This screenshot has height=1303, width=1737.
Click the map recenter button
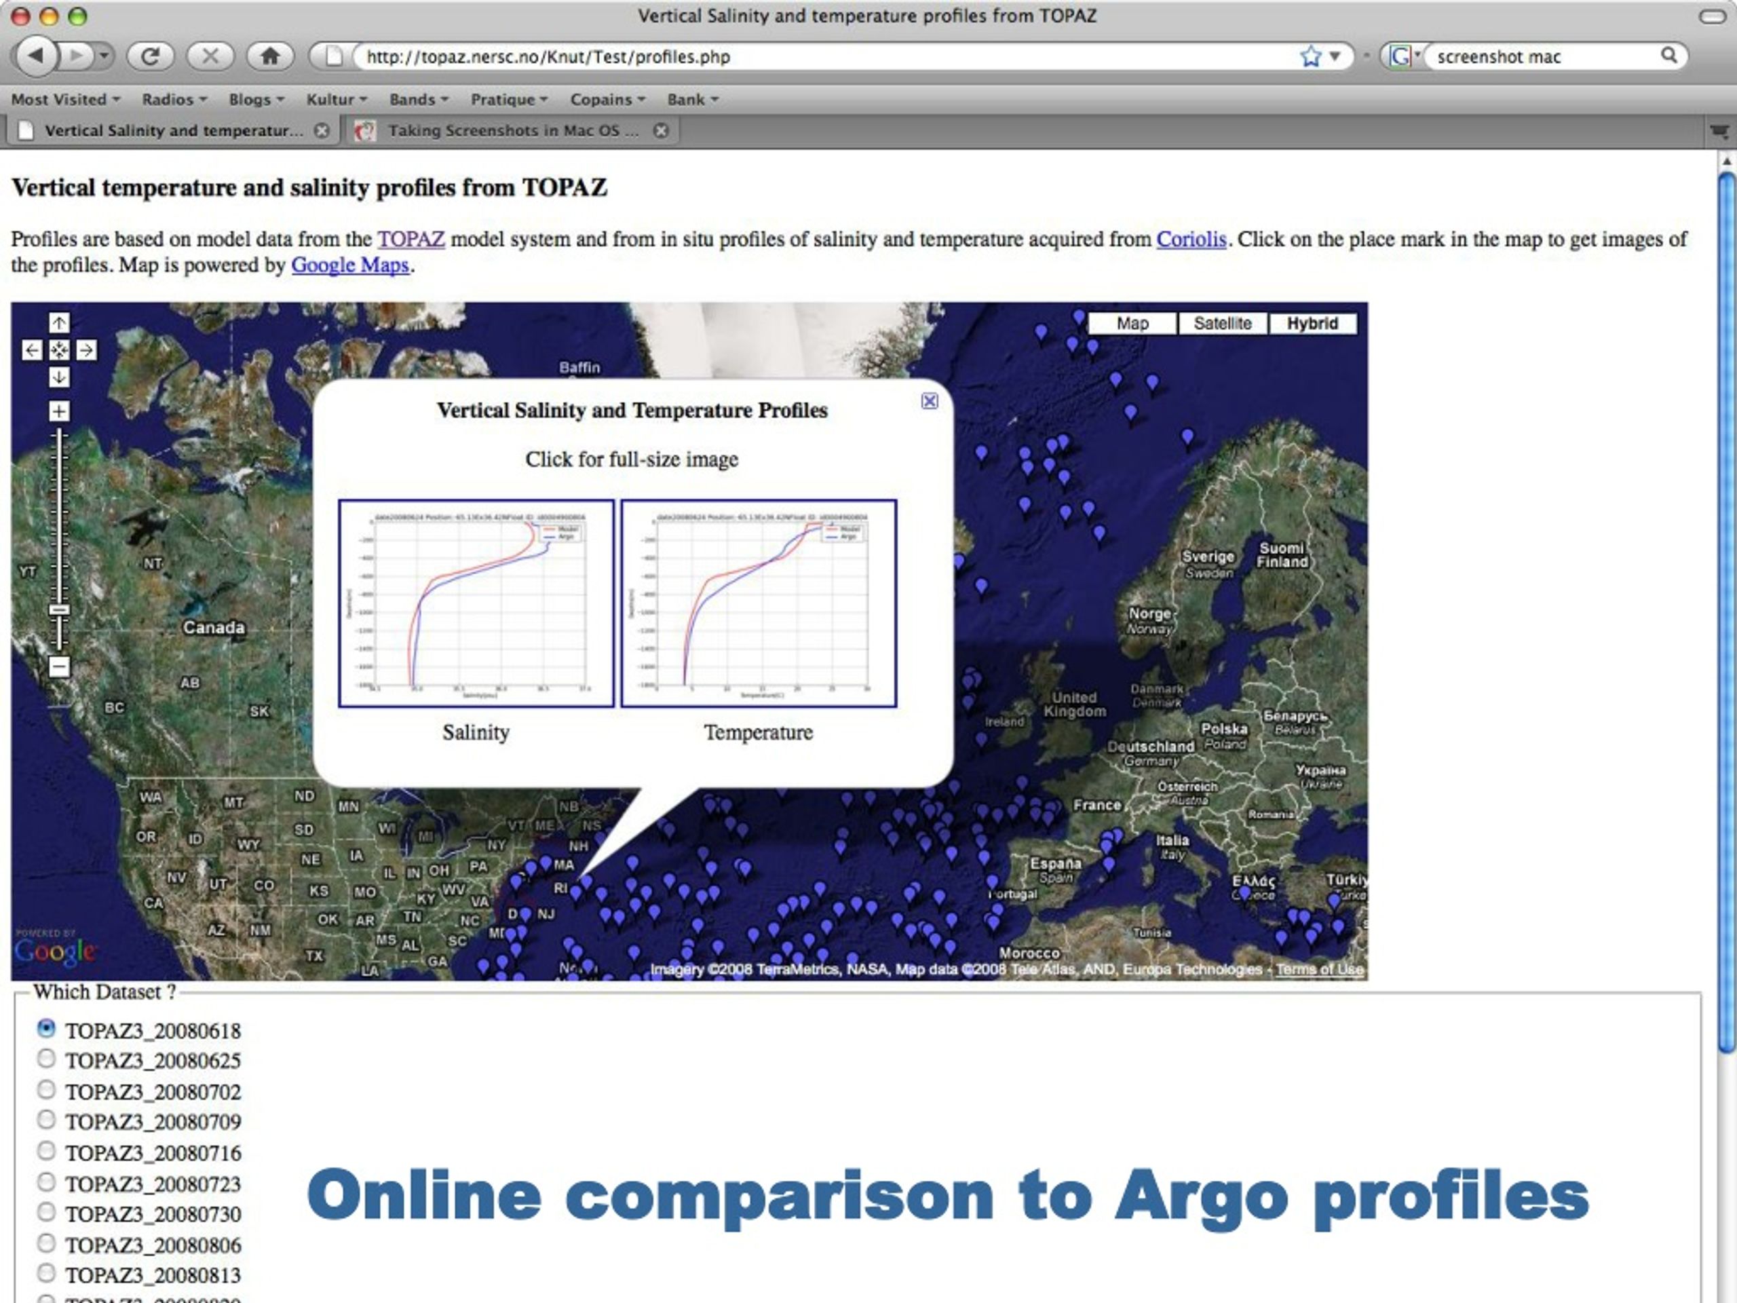tap(59, 350)
